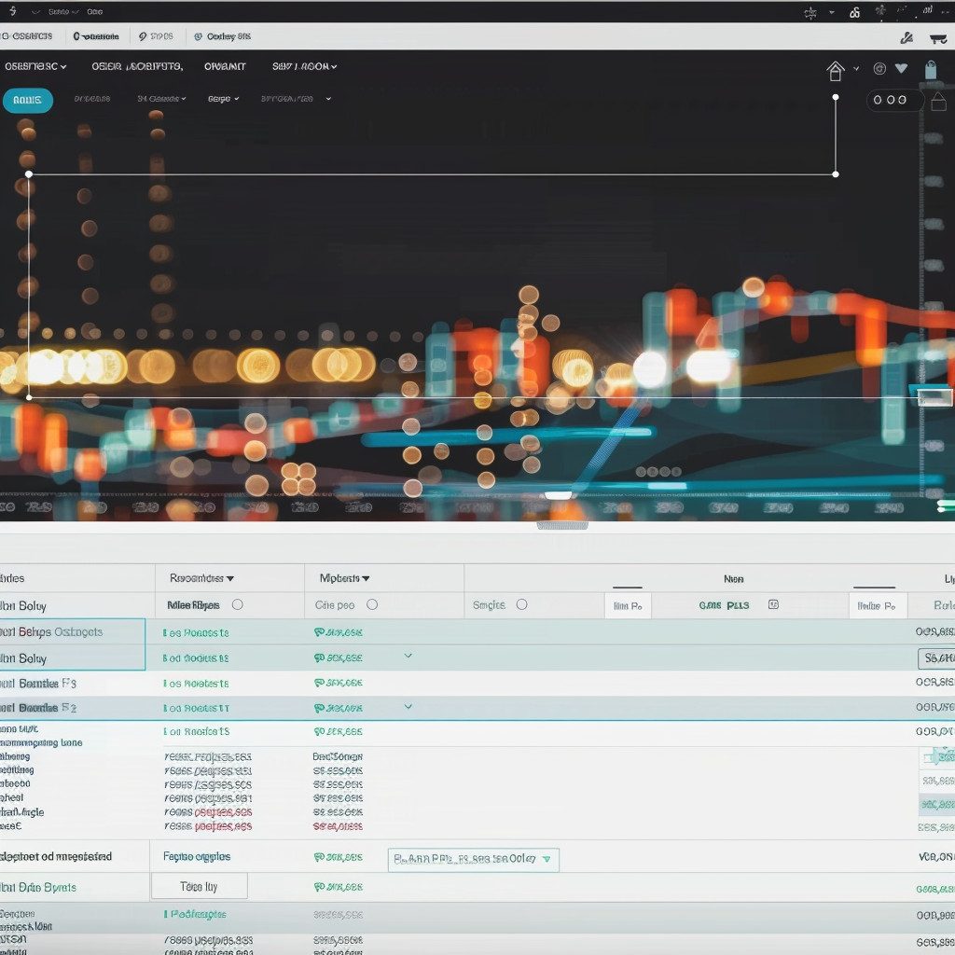Click the green tag icon in the first highlighted table row
Viewport: 955px width, 955px height.
[319, 632]
